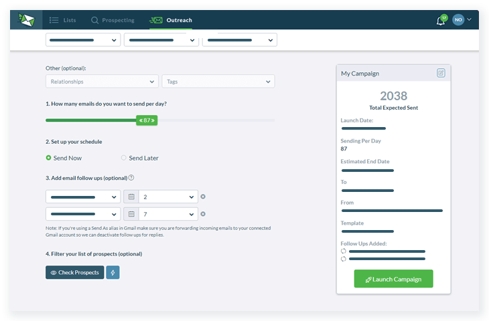The width and height of the screenshot is (489, 321).
Task: Click the first follow-up refresh icon in summary
Action: tap(344, 251)
